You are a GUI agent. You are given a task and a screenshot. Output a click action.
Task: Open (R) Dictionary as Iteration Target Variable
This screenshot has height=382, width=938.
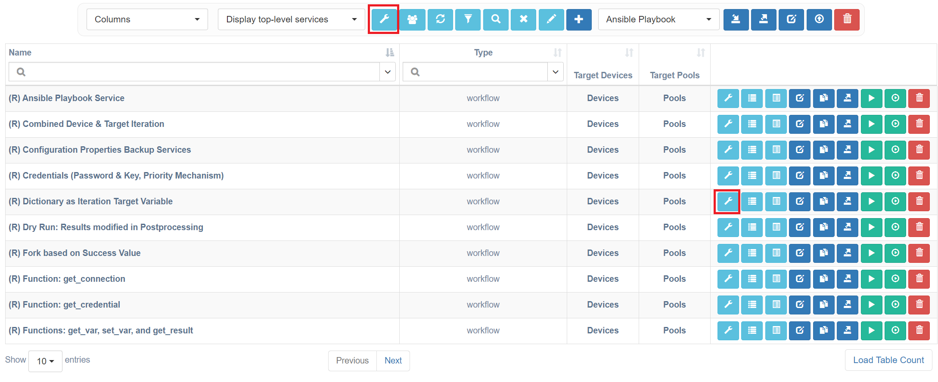[90, 201]
